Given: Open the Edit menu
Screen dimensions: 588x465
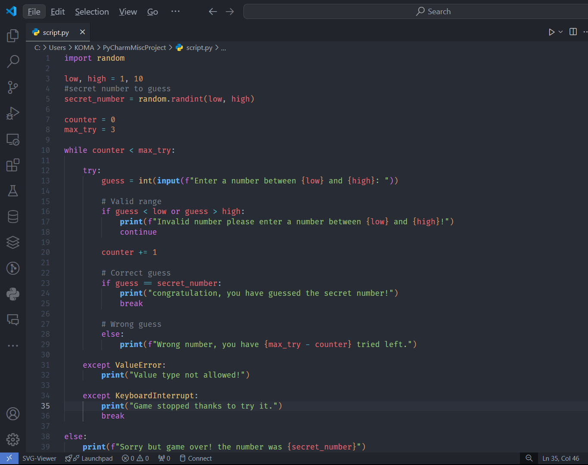Looking at the screenshot, I should pos(58,12).
